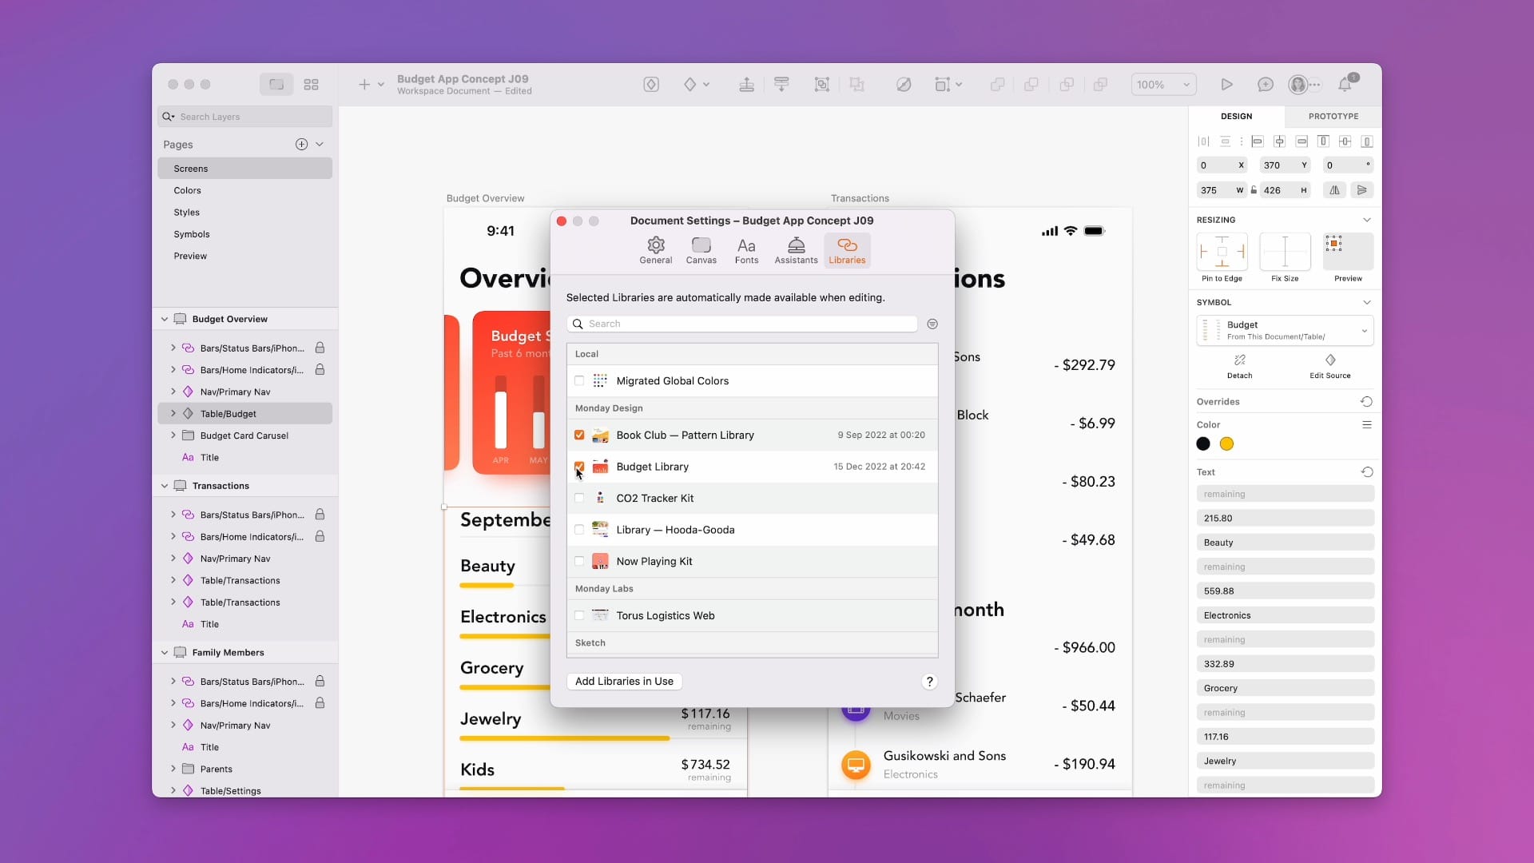This screenshot has height=863, width=1534.
Task: Open the Assistants tab in Document Settings
Action: point(796,249)
